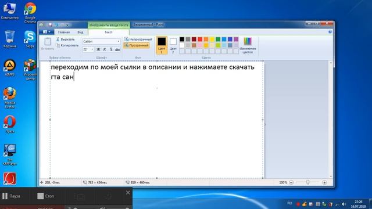
Task: Click the Redo arrow in the quick access toolbar
Action: (62, 24)
